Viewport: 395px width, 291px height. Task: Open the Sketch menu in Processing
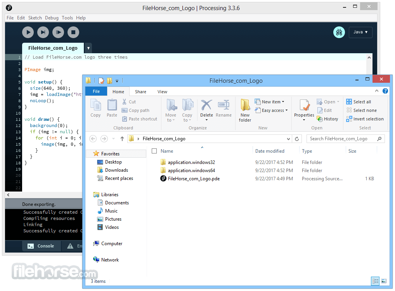(x=35, y=17)
